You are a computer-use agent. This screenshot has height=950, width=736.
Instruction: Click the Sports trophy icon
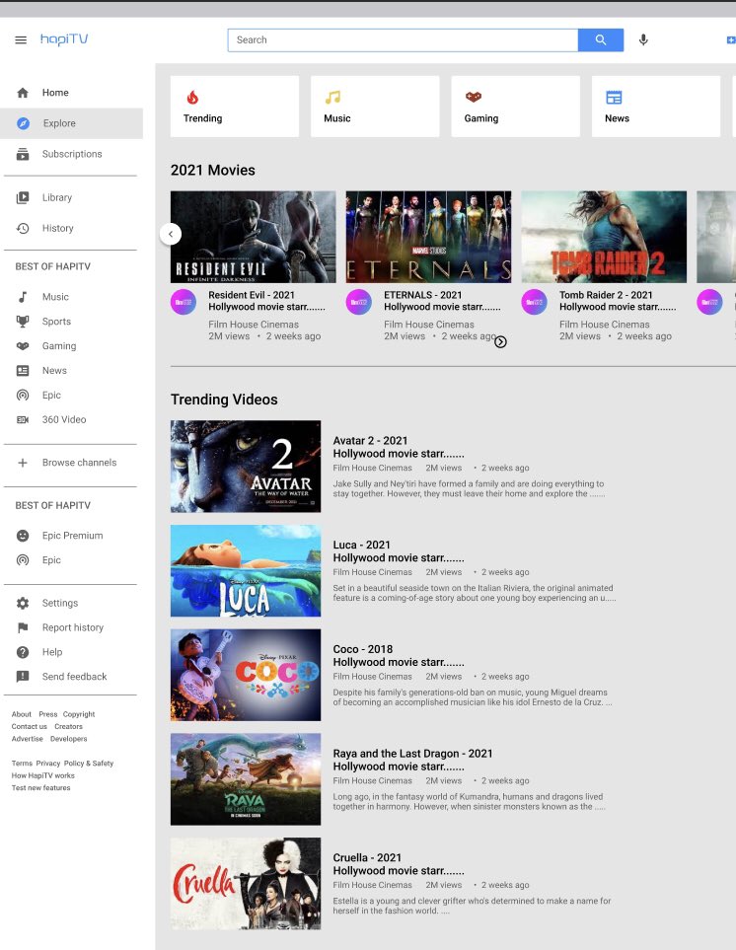click(x=23, y=322)
